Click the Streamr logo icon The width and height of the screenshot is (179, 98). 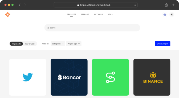click(8, 14)
